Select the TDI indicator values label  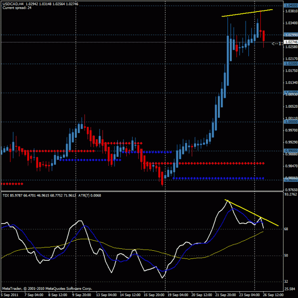(x=39, y=195)
